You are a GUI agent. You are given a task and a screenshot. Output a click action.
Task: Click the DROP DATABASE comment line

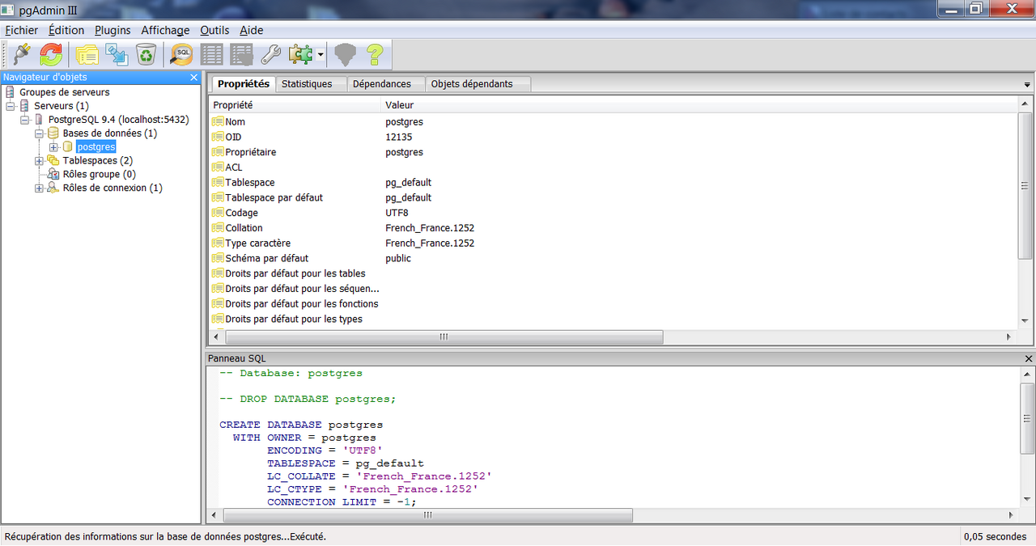[x=308, y=399]
